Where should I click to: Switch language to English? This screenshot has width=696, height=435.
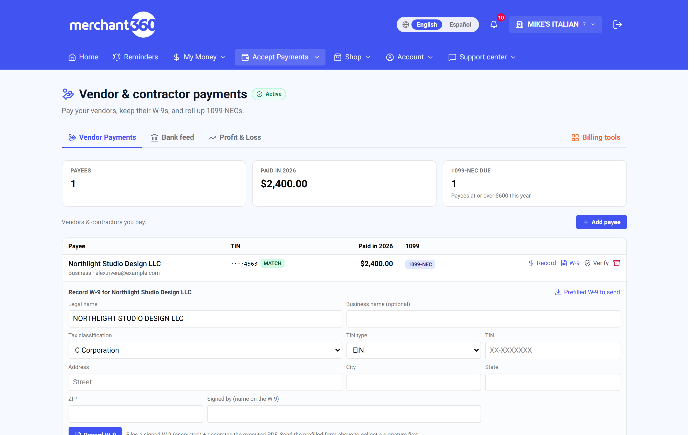pyautogui.click(x=427, y=25)
